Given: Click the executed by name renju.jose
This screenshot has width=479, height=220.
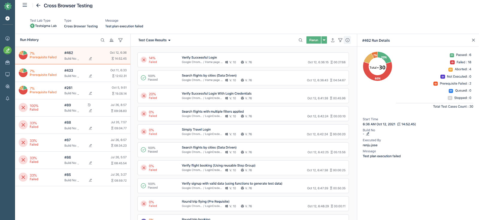Looking at the screenshot, I should click(x=370, y=145).
